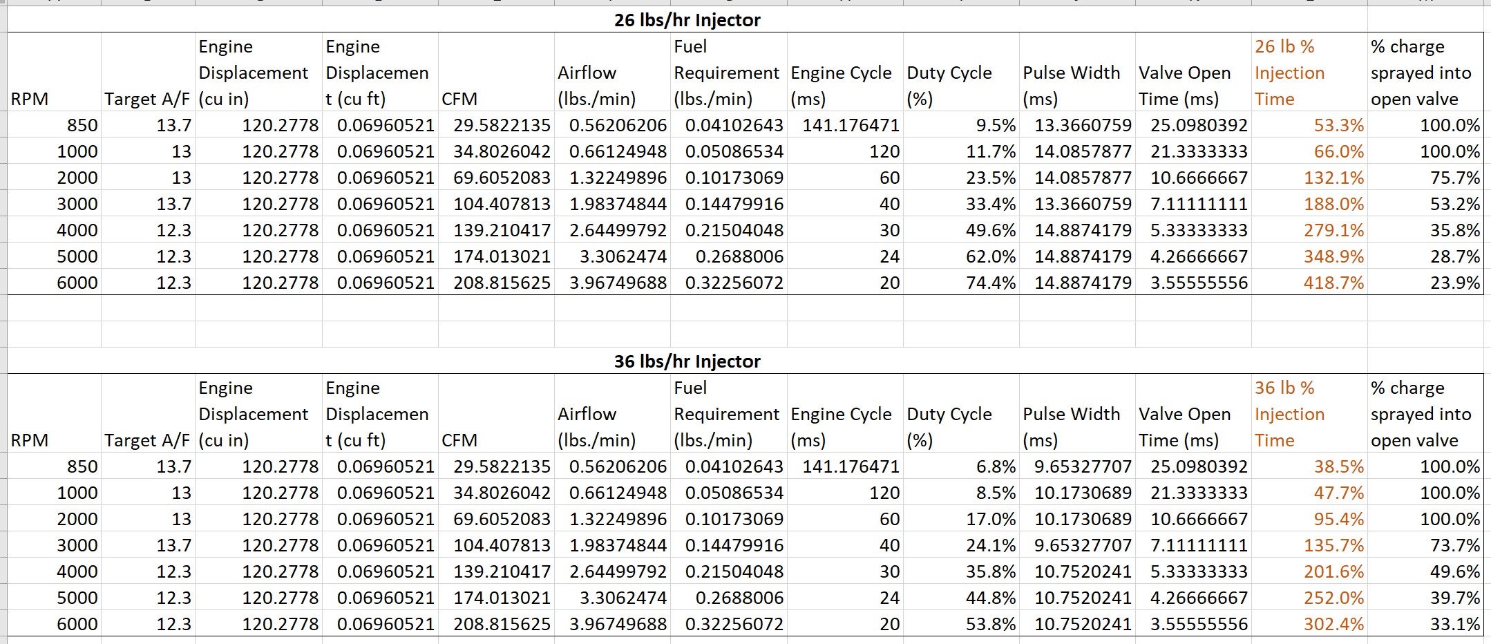The height and width of the screenshot is (644, 1491).
Task: Click the 23.9% charge sprayed cell
Action: point(1454,283)
